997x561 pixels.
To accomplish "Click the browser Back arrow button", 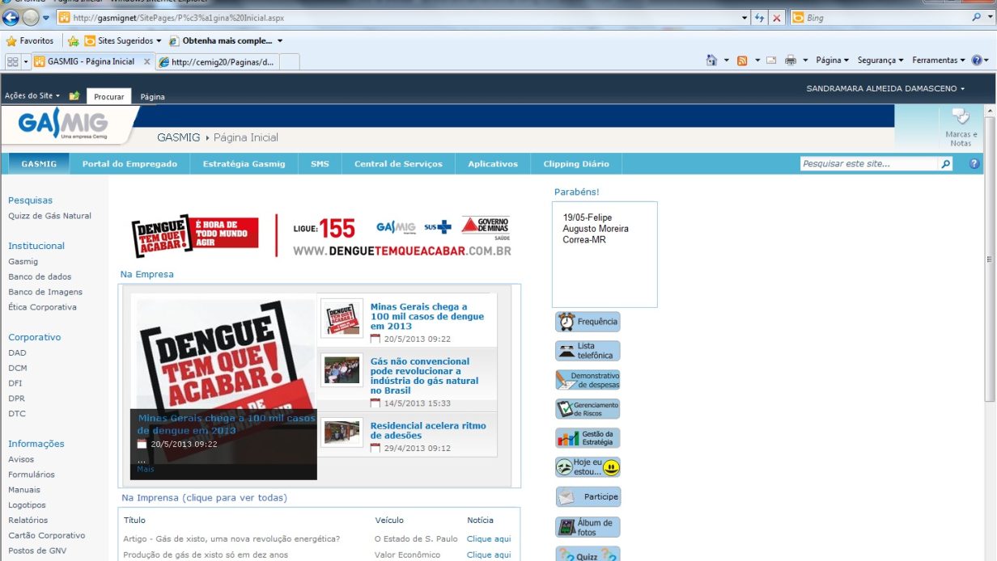I will [x=11, y=17].
